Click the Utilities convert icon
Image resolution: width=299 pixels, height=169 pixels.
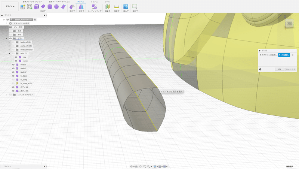click(94, 7)
